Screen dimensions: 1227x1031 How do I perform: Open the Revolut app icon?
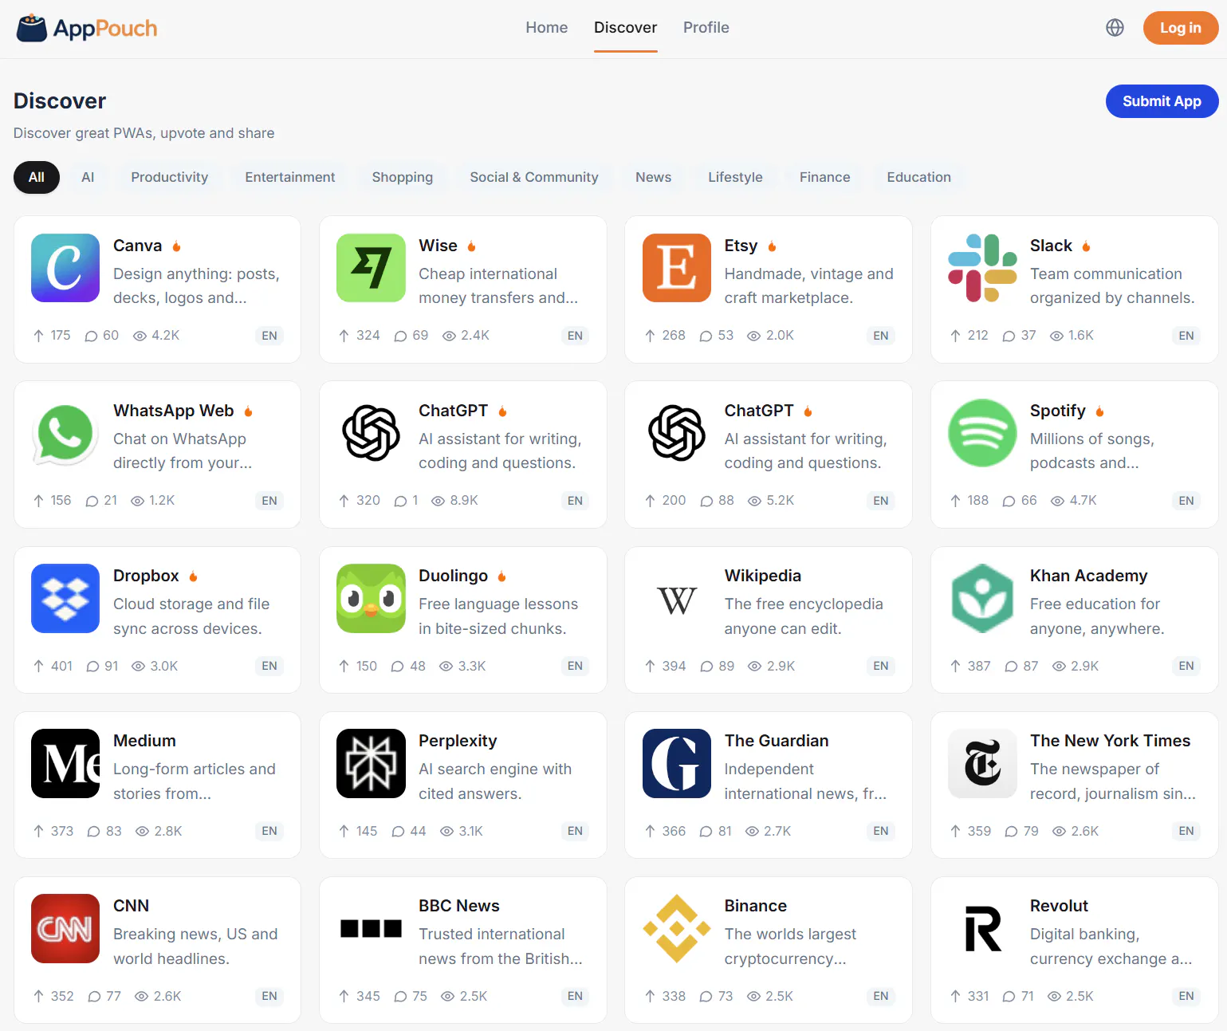[982, 928]
